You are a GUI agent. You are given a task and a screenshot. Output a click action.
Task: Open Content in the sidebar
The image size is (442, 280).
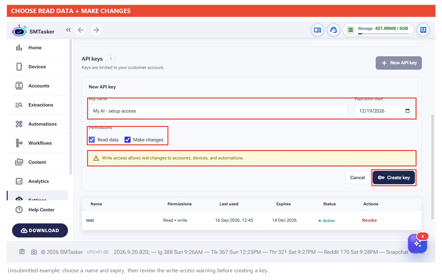[37, 162]
